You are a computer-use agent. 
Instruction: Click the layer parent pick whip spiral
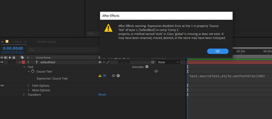point(153,62)
